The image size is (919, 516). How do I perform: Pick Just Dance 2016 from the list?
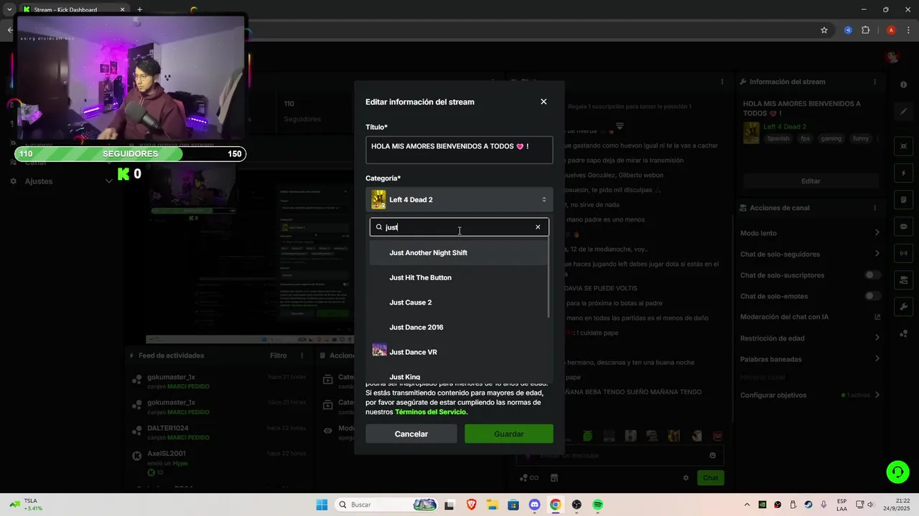(458, 328)
